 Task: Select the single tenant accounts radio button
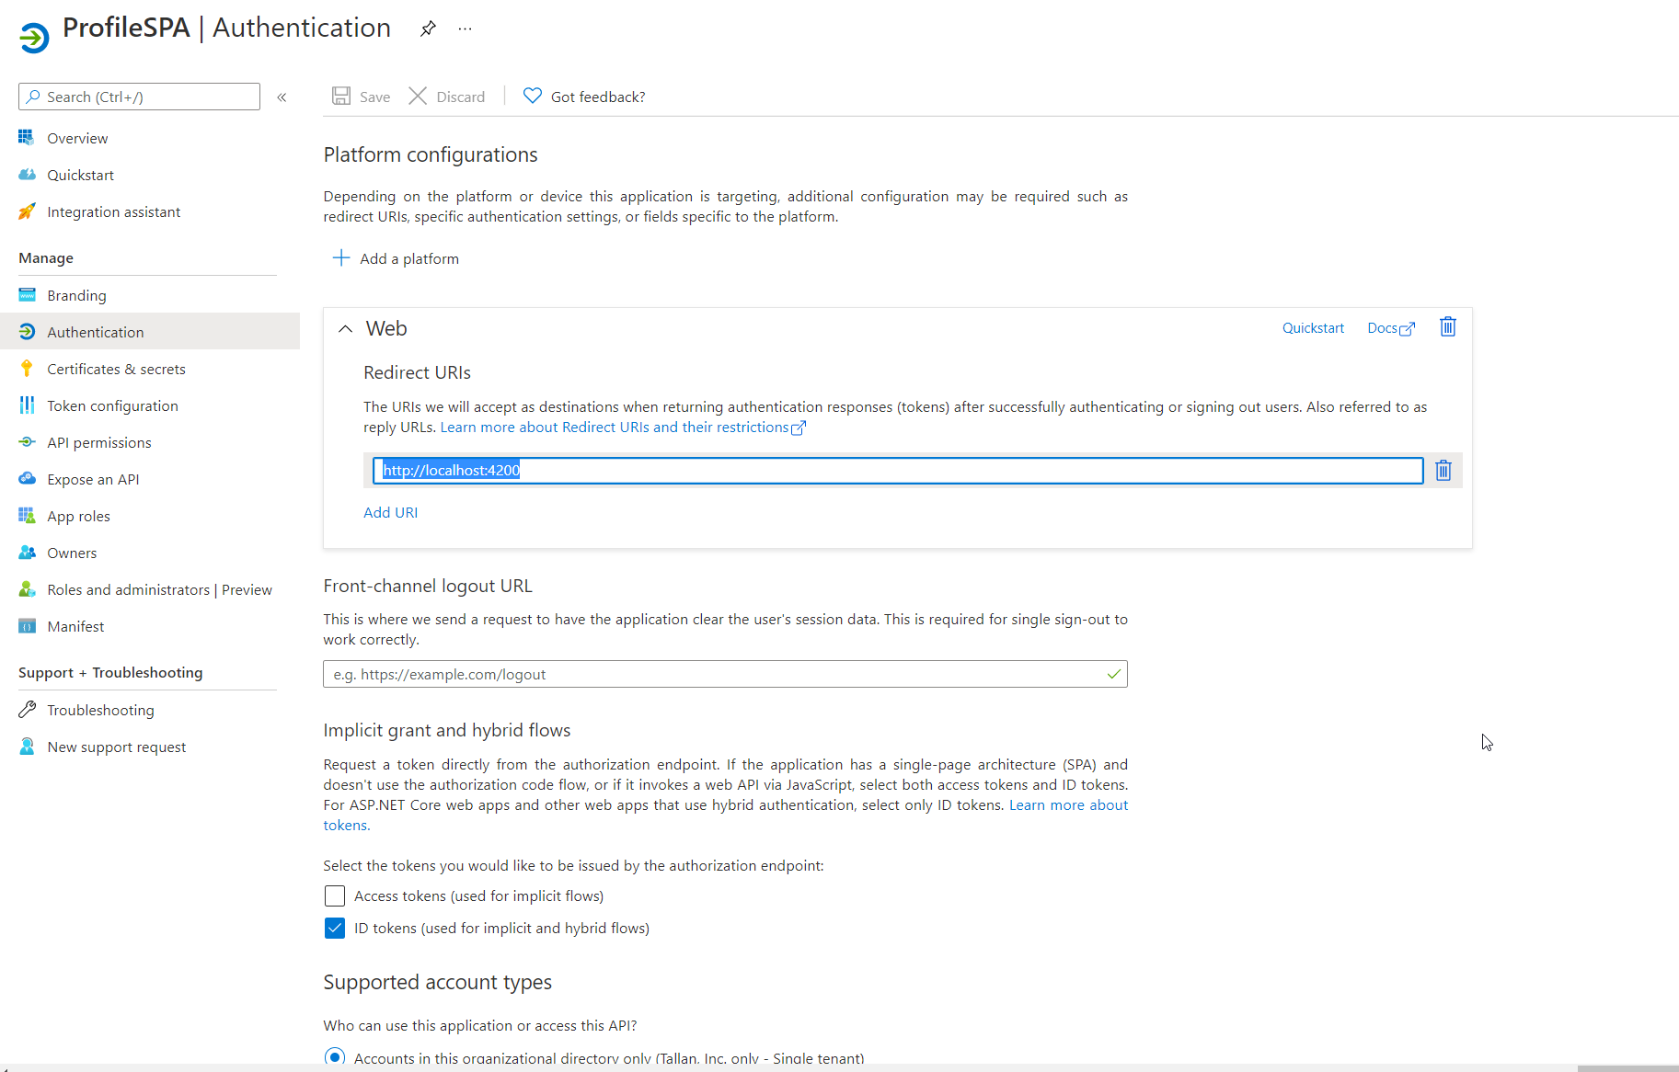click(334, 1056)
